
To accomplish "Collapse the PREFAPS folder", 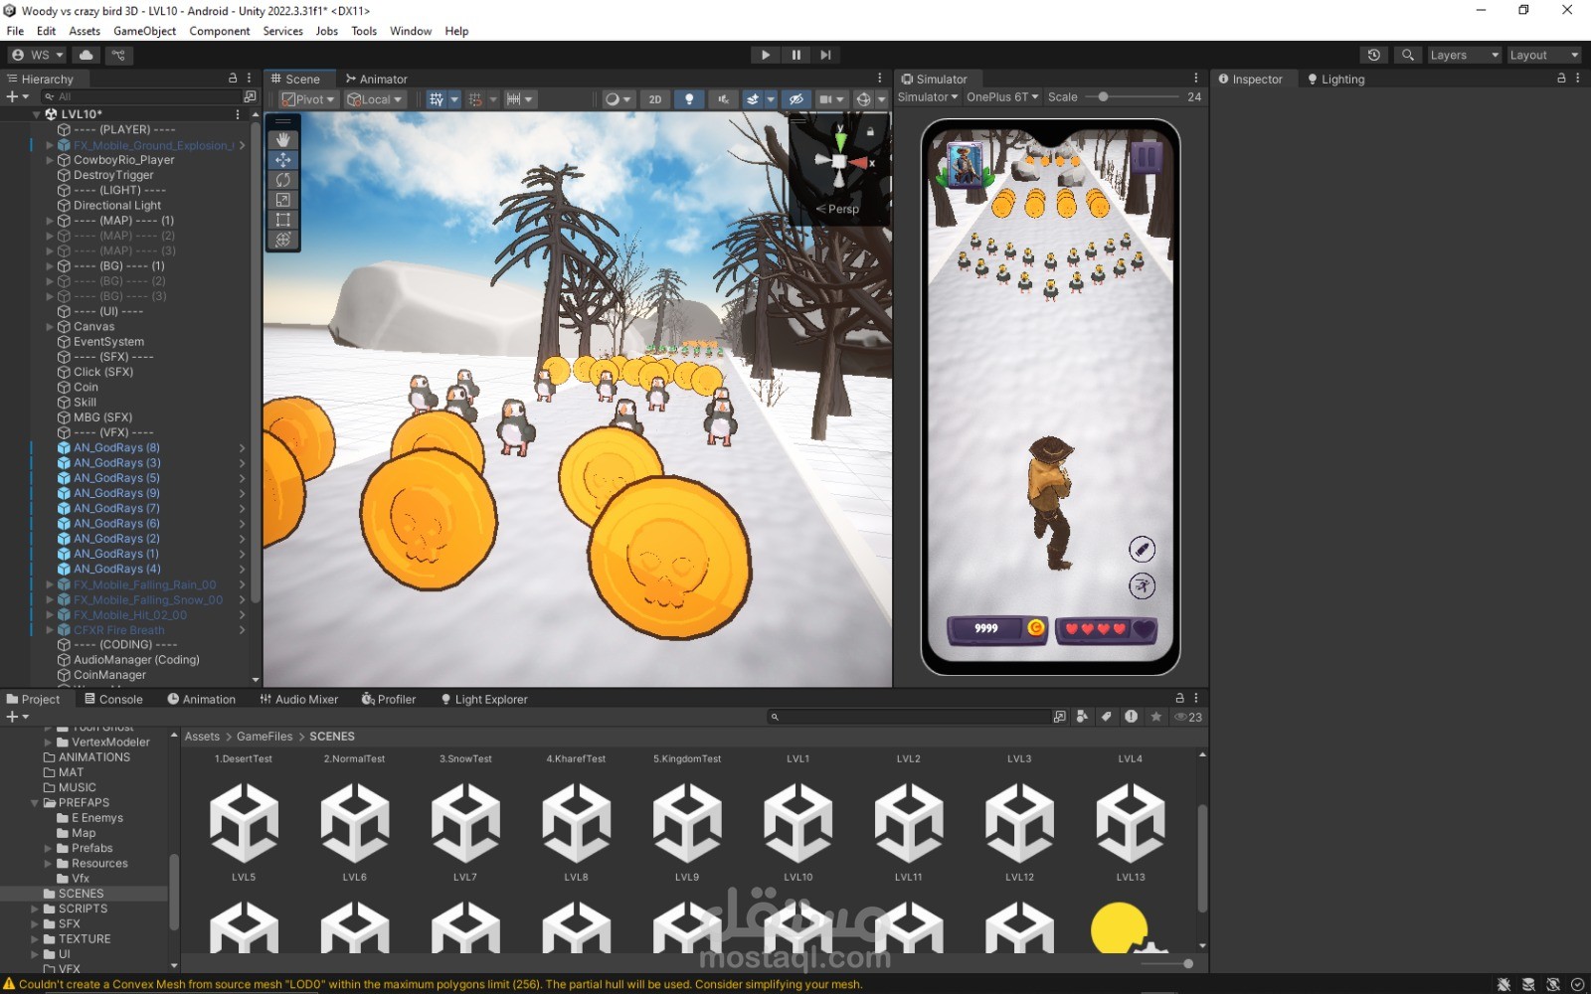I will (x=35, y=803).
